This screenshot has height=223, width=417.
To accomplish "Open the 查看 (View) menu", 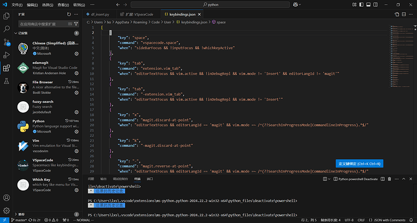I will [x=63, y=5].
